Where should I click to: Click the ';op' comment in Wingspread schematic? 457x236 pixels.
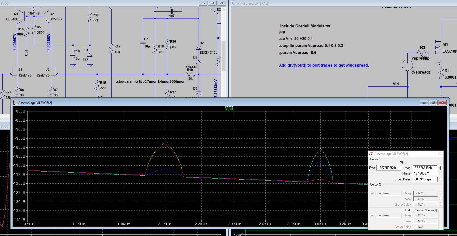coord(282,32)
